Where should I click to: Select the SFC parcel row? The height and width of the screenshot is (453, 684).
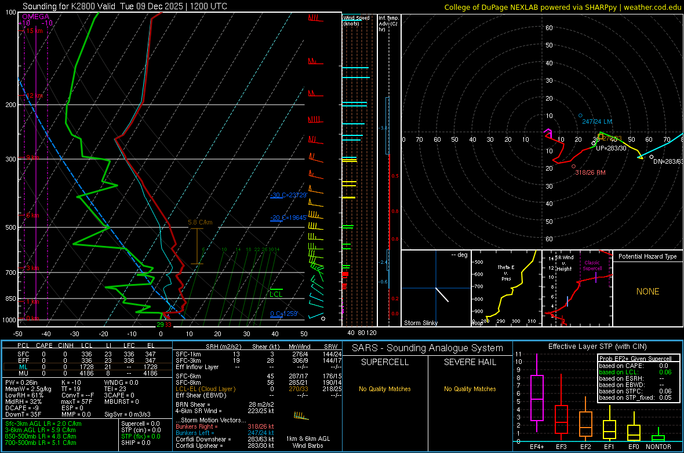pos(86,355)
